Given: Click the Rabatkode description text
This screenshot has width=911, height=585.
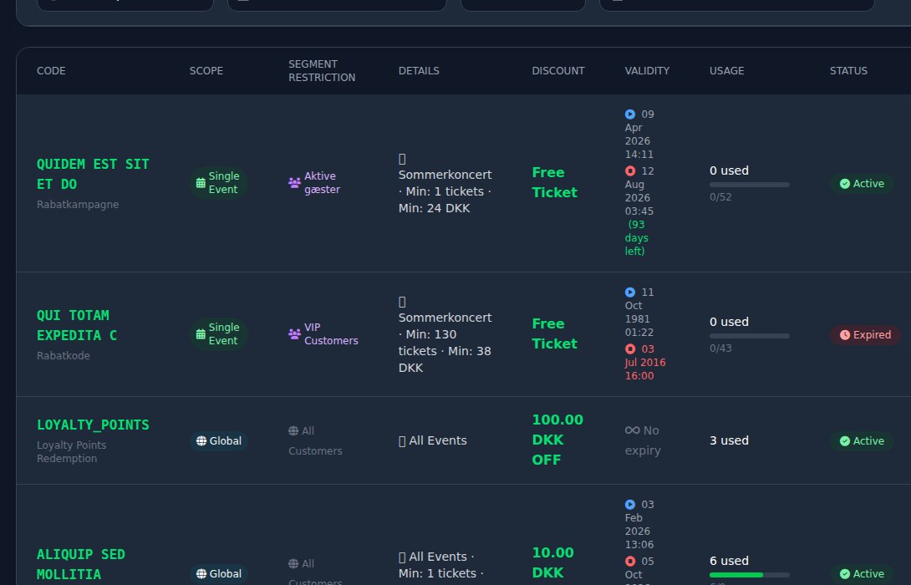Looking at the screenshot, I should tap(64, 355).
